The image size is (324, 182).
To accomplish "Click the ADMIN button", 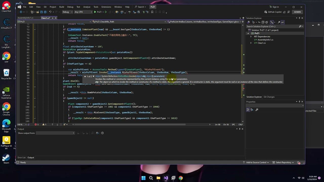I will [297, 12].
